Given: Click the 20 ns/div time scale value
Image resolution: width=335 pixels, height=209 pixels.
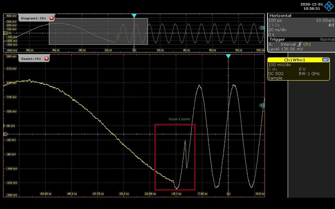Looking at the screenshot, I should tap(278, 30).
